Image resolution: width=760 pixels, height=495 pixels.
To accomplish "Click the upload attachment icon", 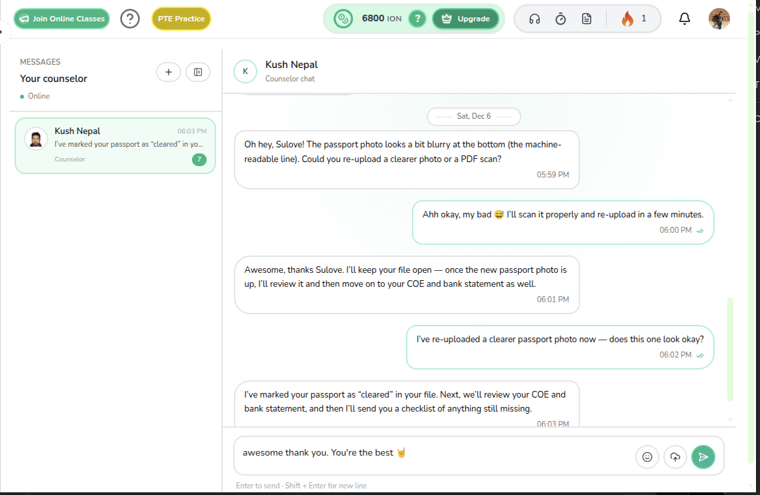I will click(x=675, y=457).
